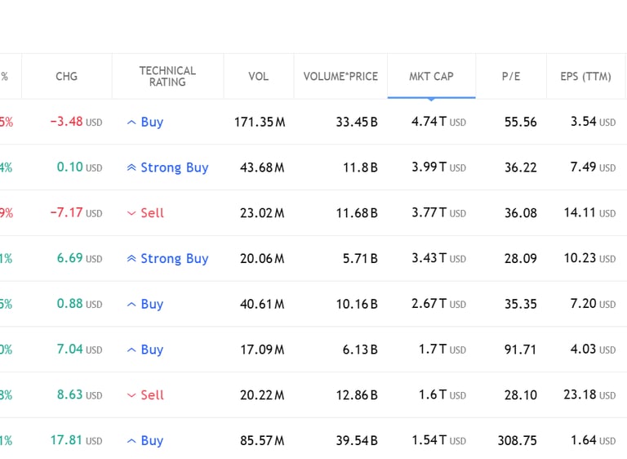Click up-arrow icon beside Buy in 171.35M row

pyautogui.click(x=131, y=123)
